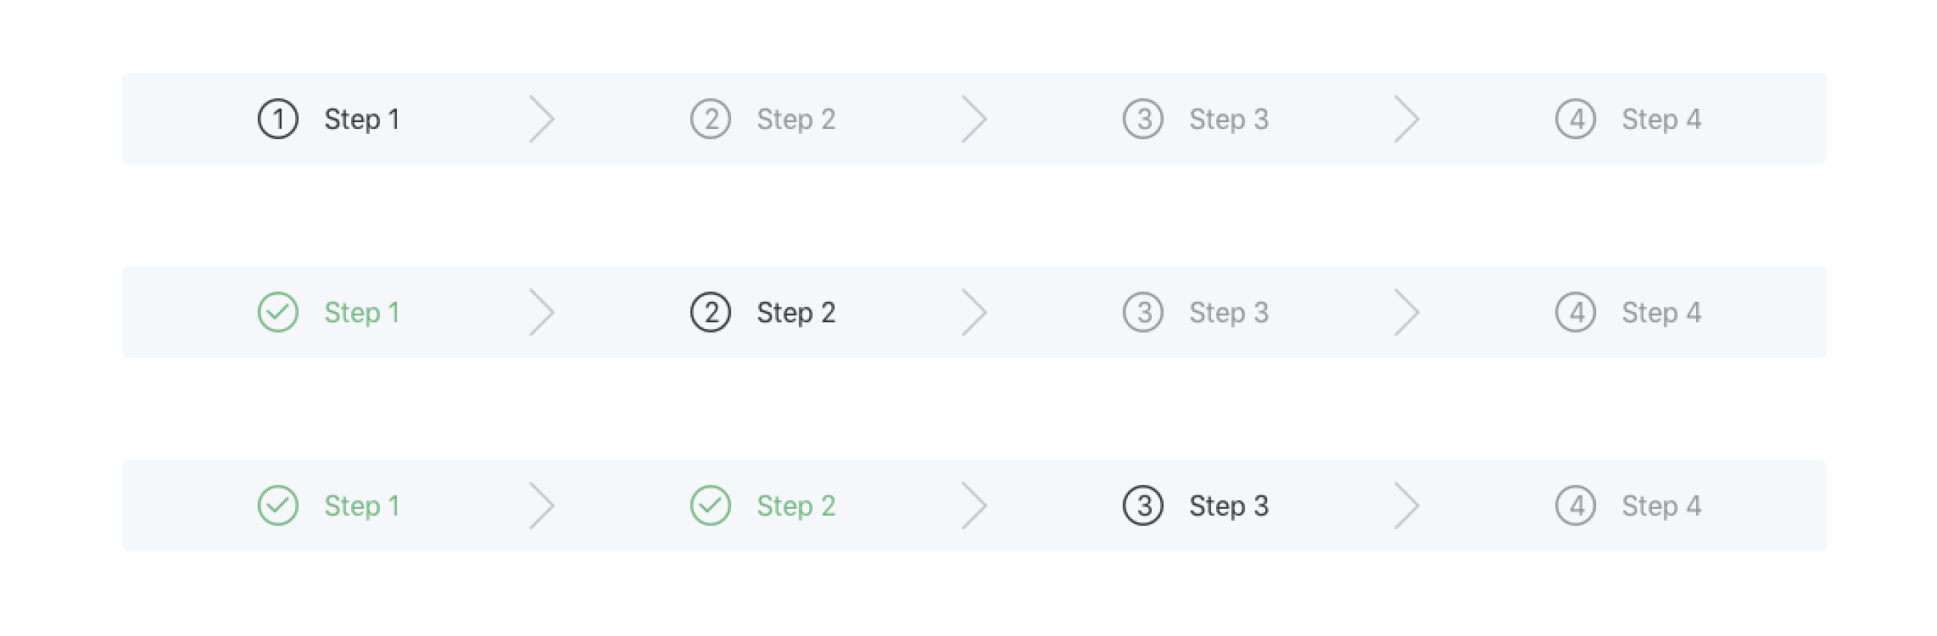The image size is (1937, 636).
Task: Click the green checkmark beside Step 2 in the bottom stepper
Action: click(711, 505)
